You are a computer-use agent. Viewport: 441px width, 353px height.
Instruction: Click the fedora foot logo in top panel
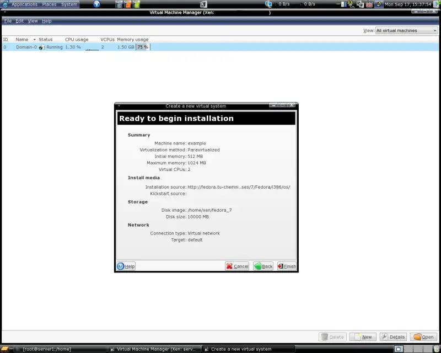click(x=5, y=4)
